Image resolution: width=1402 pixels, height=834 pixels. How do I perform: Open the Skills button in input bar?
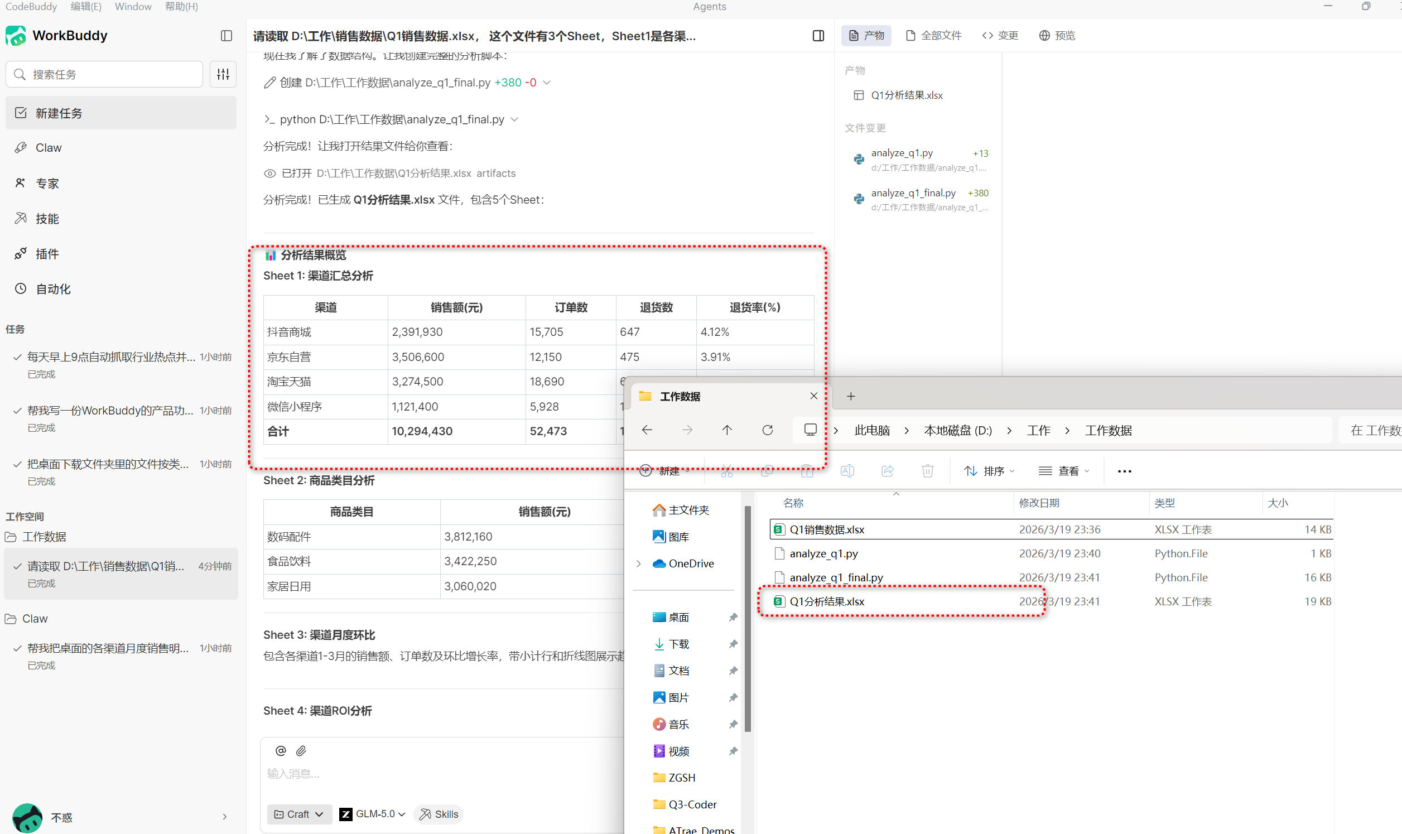tap(439, 814)
